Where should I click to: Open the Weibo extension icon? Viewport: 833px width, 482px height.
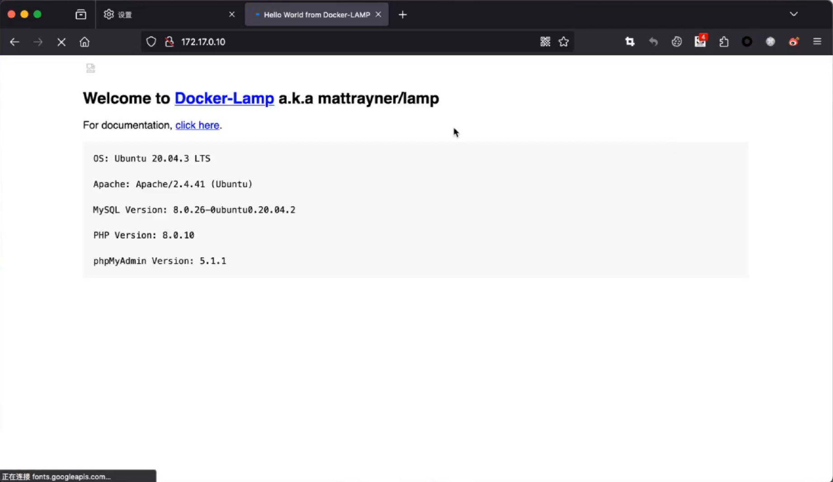pos(794,42)
